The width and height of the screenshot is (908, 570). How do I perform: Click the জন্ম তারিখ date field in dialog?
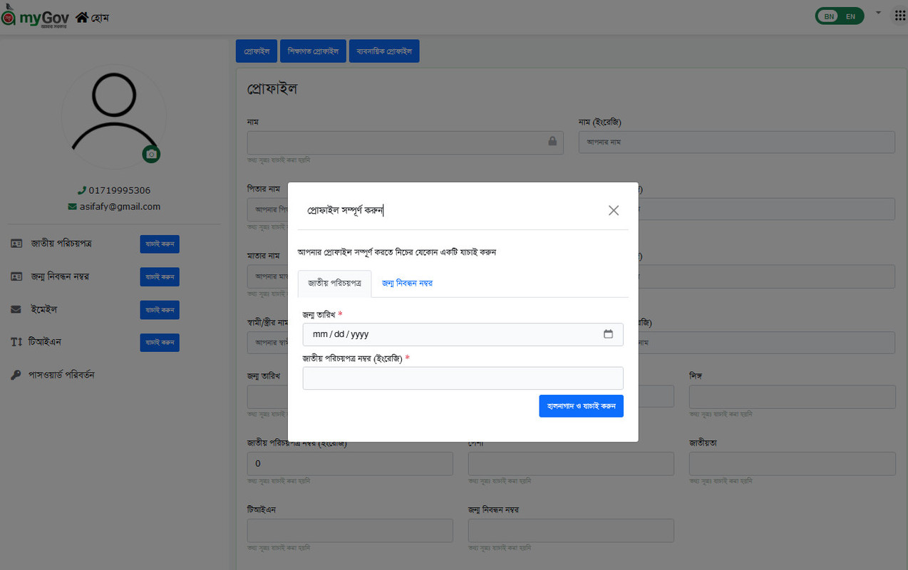click(x=463, y=334)
